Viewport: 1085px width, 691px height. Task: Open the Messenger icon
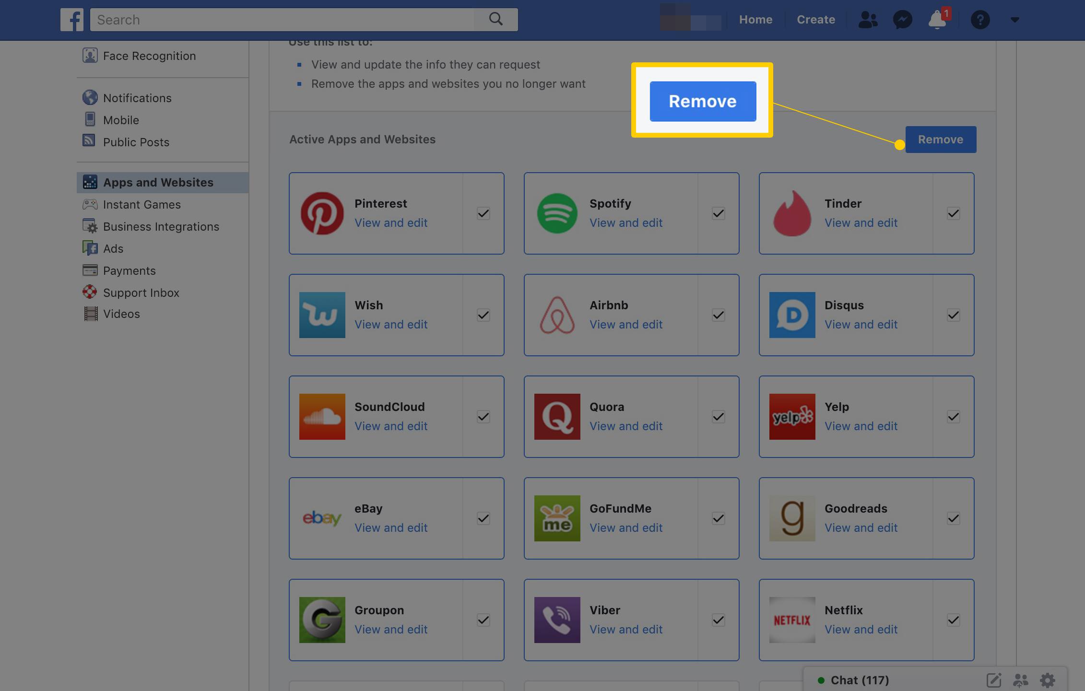click(x=902, y=20)
